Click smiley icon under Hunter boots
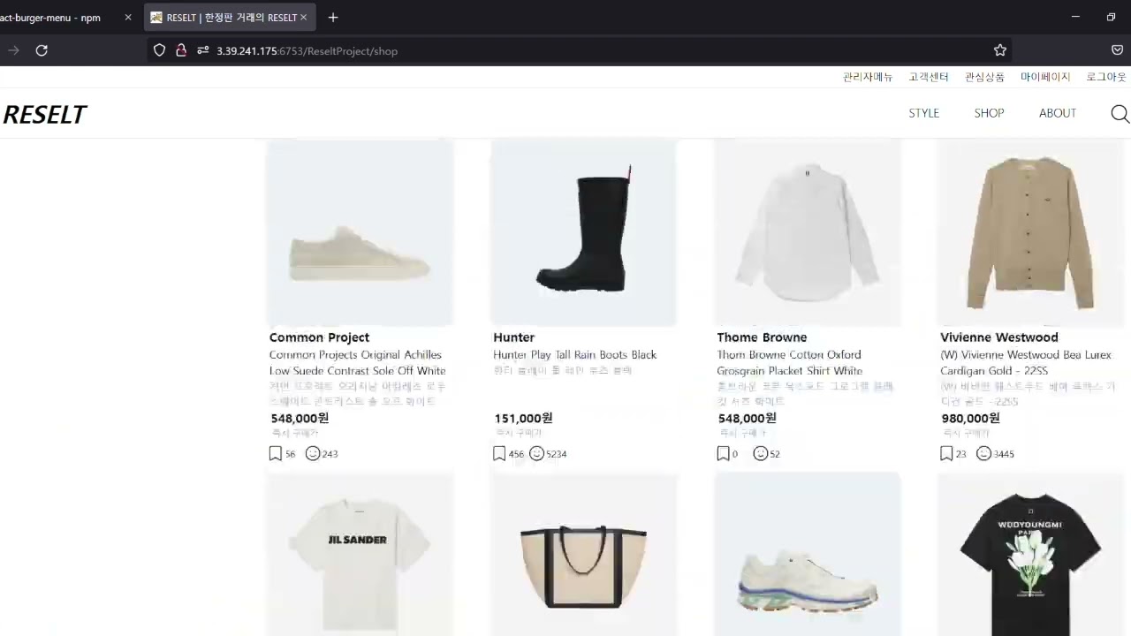 pyautogui.click(x=536, y=453)
